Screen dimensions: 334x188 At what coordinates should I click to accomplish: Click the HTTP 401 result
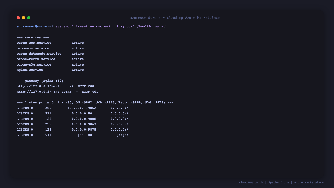click(x=90, y=92)
